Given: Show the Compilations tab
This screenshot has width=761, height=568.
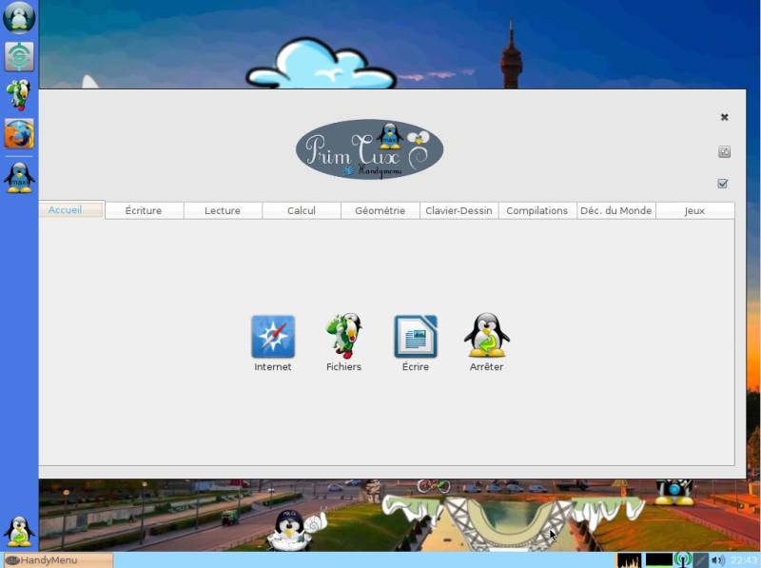Looking at the screenshot, I should pos(537,210).
